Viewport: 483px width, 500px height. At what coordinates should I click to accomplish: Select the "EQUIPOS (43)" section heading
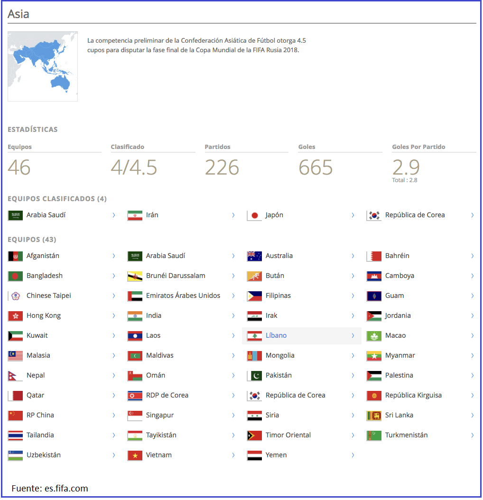[32, 240]
